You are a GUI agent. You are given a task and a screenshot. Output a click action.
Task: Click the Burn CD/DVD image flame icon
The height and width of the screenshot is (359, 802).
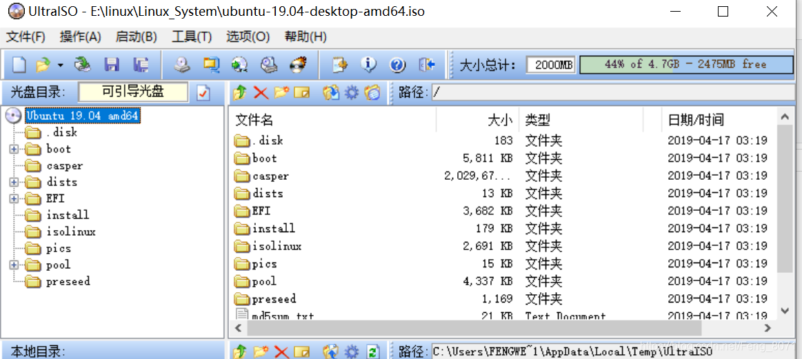point(298,65)
